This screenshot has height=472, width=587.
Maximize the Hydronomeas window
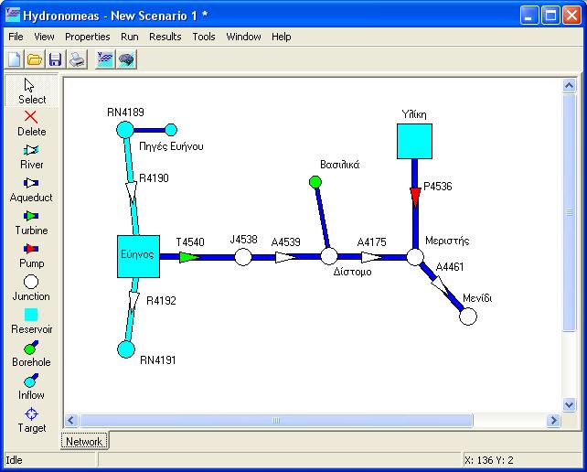550,16
